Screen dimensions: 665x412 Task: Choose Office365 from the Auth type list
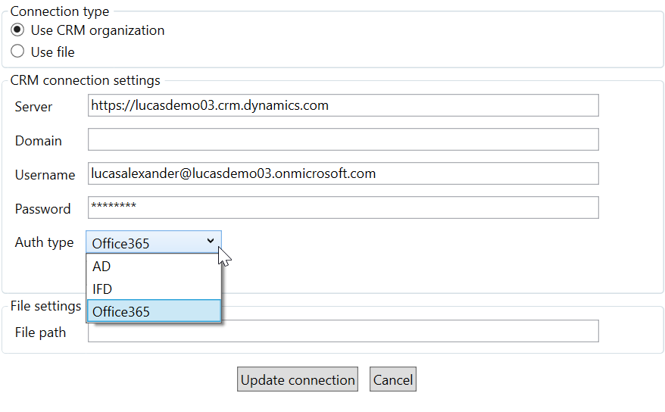[154, 311]
